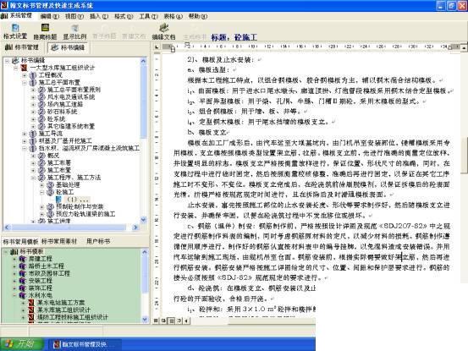Switch to web layout view button
The width and height of the screenshot is (468, 351).
pyautogui.click(x=163, y=321)
